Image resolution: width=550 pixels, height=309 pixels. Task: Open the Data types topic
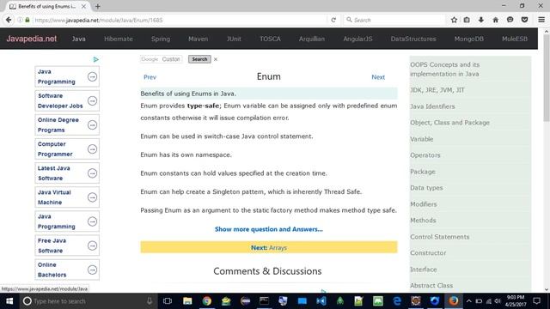click(x=426, y=188)
